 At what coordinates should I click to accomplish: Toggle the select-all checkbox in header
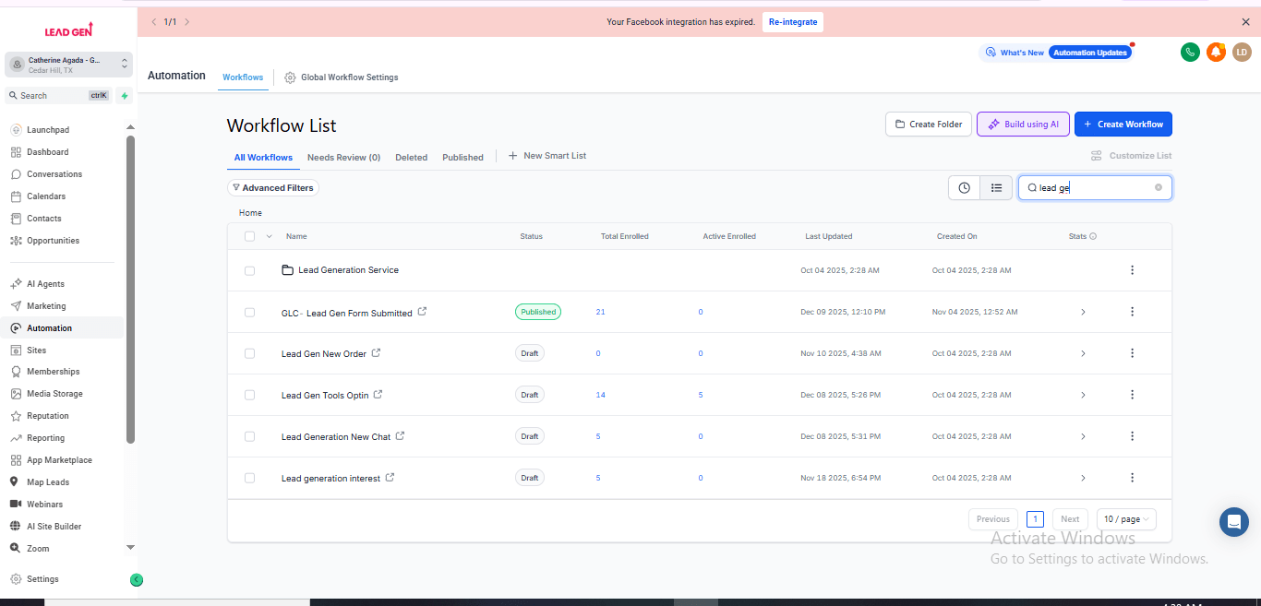coord(249,236)
